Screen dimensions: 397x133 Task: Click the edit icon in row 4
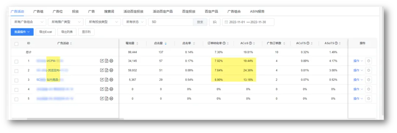[102, 89]
